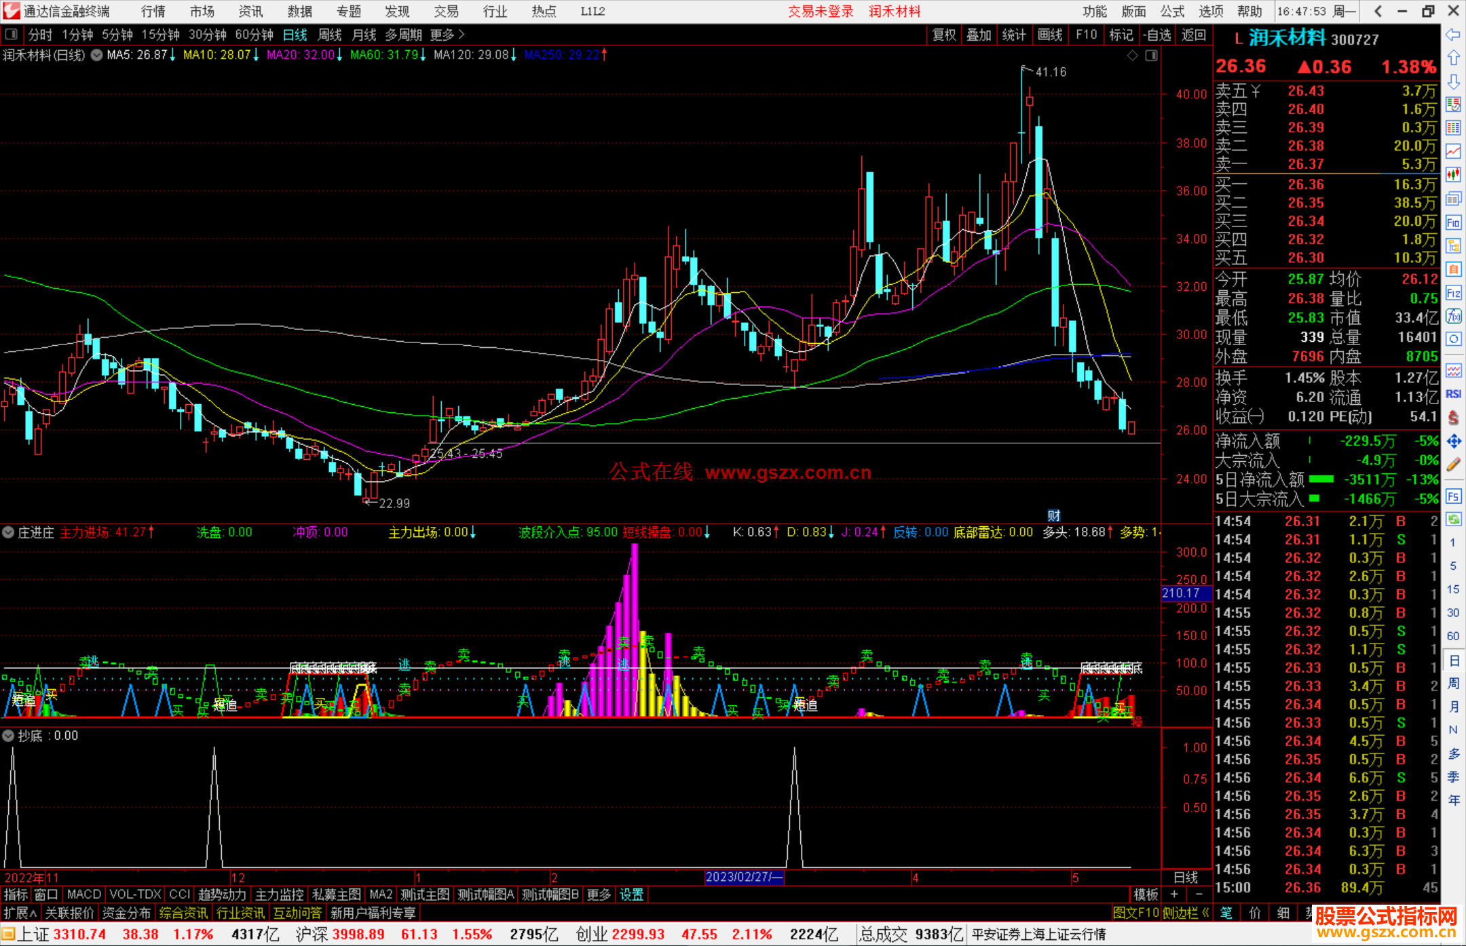Open the 公式 menu
The height and width of the screenshot is (946, 1466).
[x=1171, y=12]
